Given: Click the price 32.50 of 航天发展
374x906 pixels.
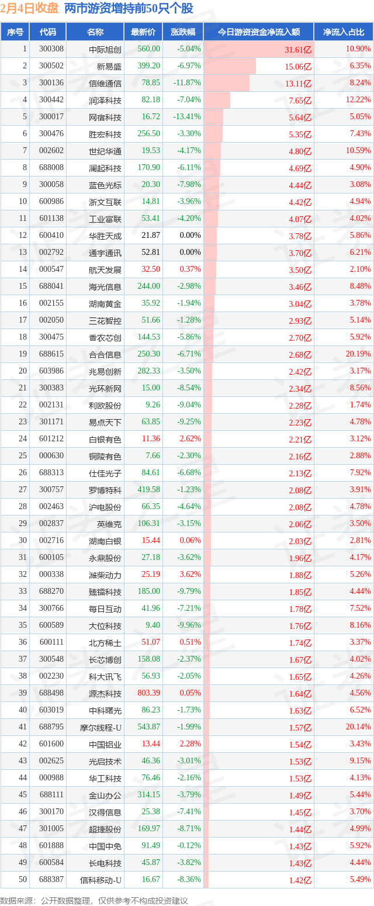Looking at the screenshot, I should [x=151, y=269].
